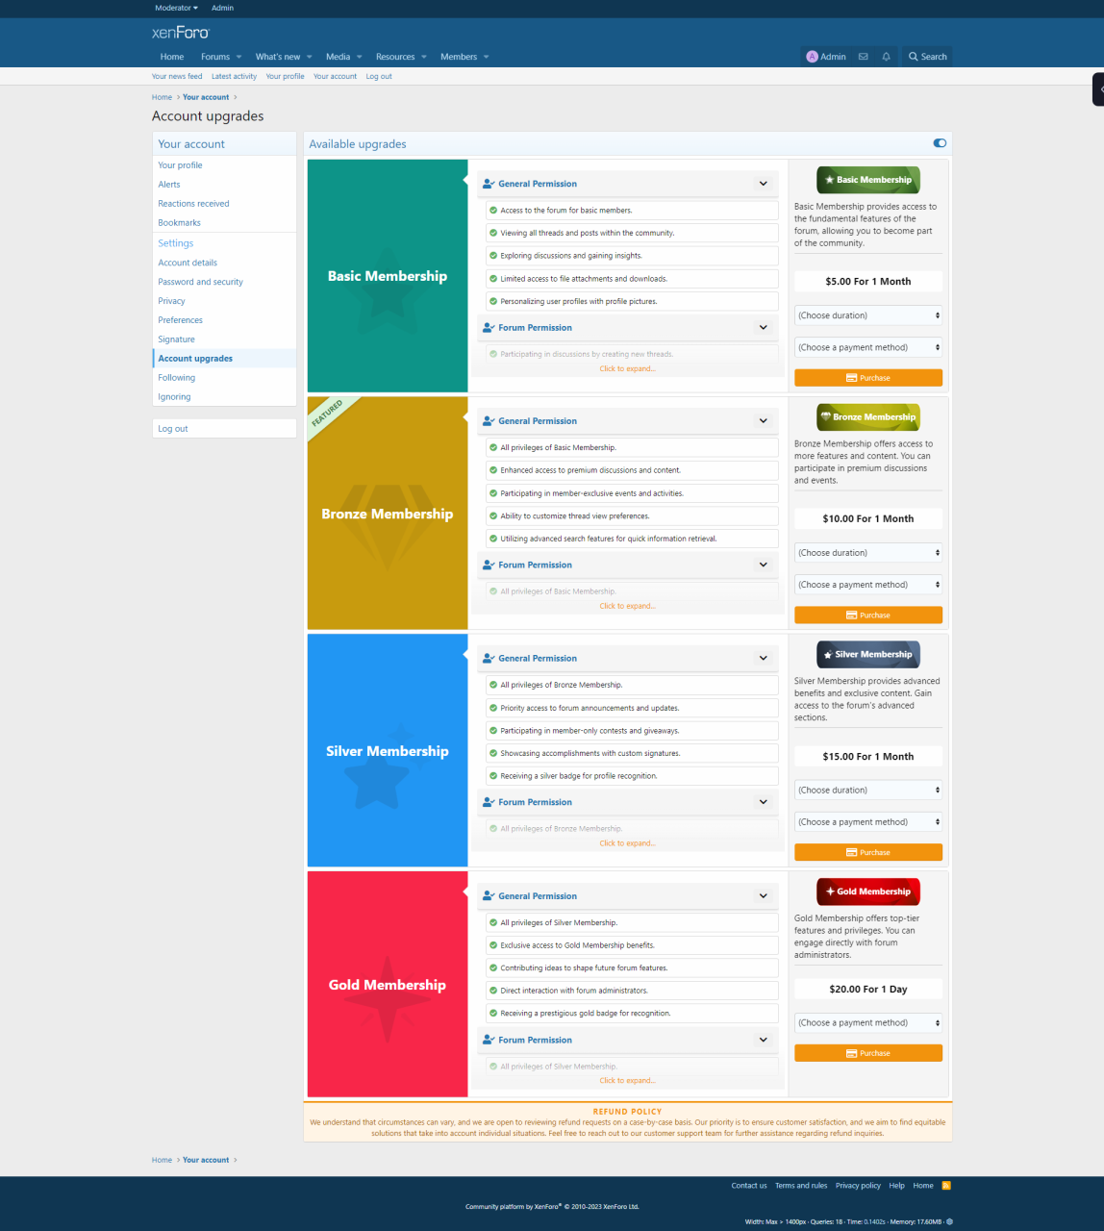
Task: Open the Resources navigation tab
Action: pos(395,57)
